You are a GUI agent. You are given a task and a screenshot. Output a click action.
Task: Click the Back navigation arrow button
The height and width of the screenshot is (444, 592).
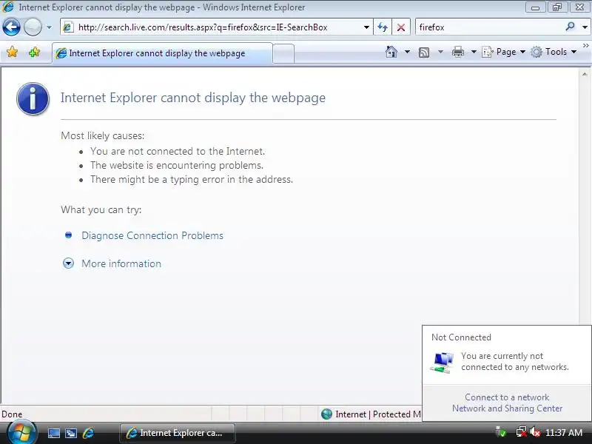[11, 27]
